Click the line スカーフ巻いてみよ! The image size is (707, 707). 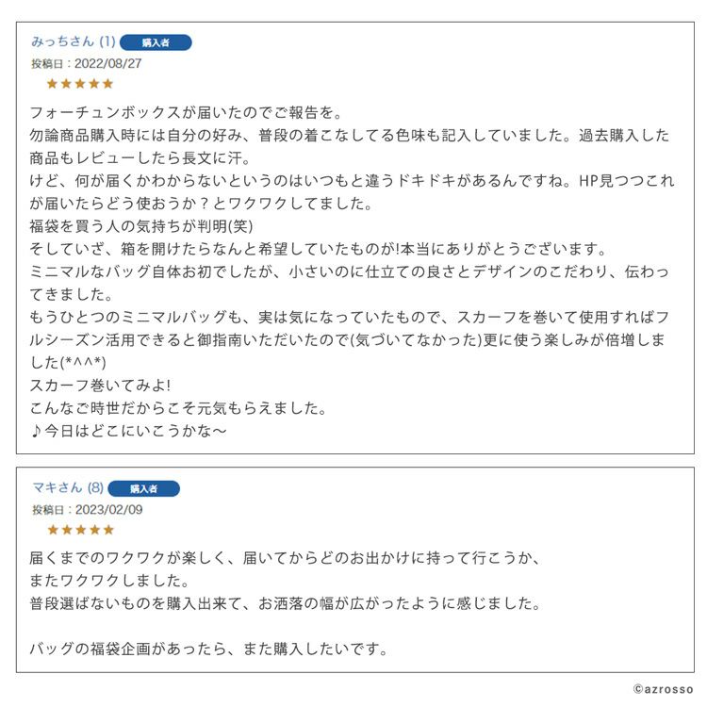(100, 386)
